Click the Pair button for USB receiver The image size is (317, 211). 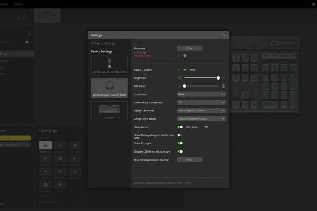pyautogui.click(x=190, y=160)
